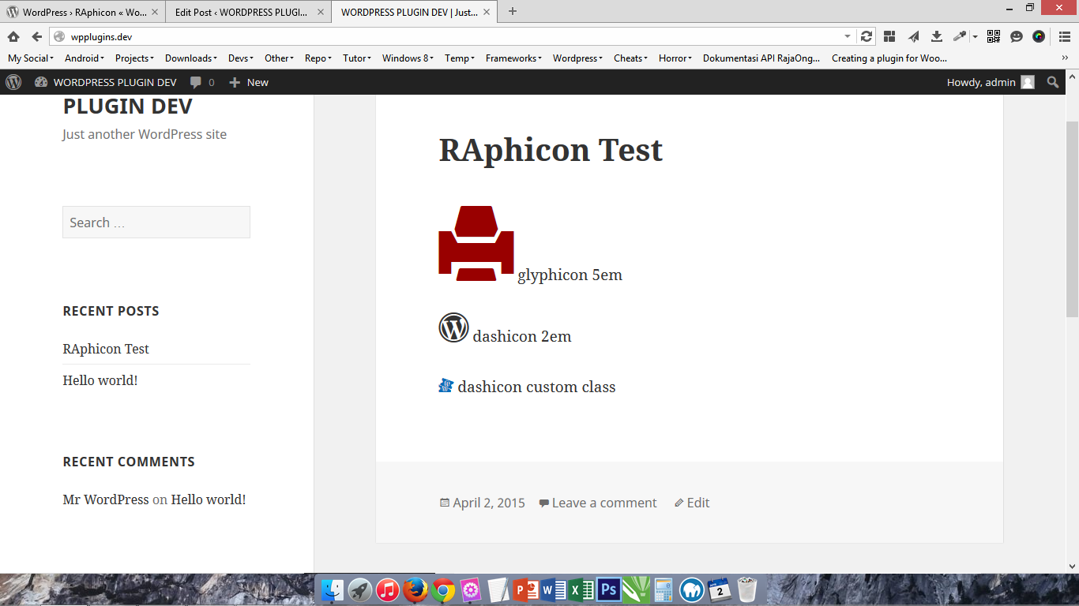
Task: Show hidden bookmarks with the overflow chevron
Action: click(1065, 58)
